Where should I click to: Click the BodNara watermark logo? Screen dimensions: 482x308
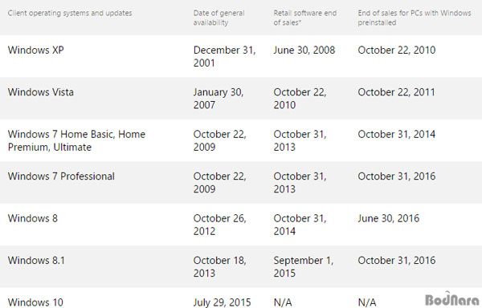tap(451, 299)
